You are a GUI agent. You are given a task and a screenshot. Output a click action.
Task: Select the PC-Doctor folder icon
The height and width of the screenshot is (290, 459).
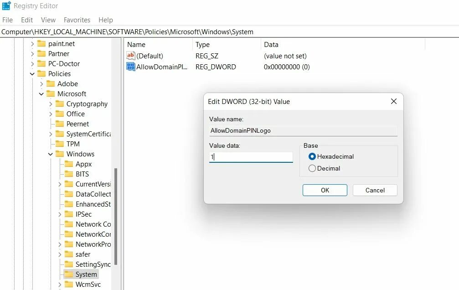(x=41, y=63)
